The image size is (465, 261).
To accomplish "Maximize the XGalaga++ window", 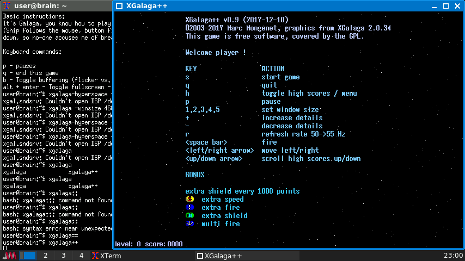I will pyautogui.click(x=445, y=7).
